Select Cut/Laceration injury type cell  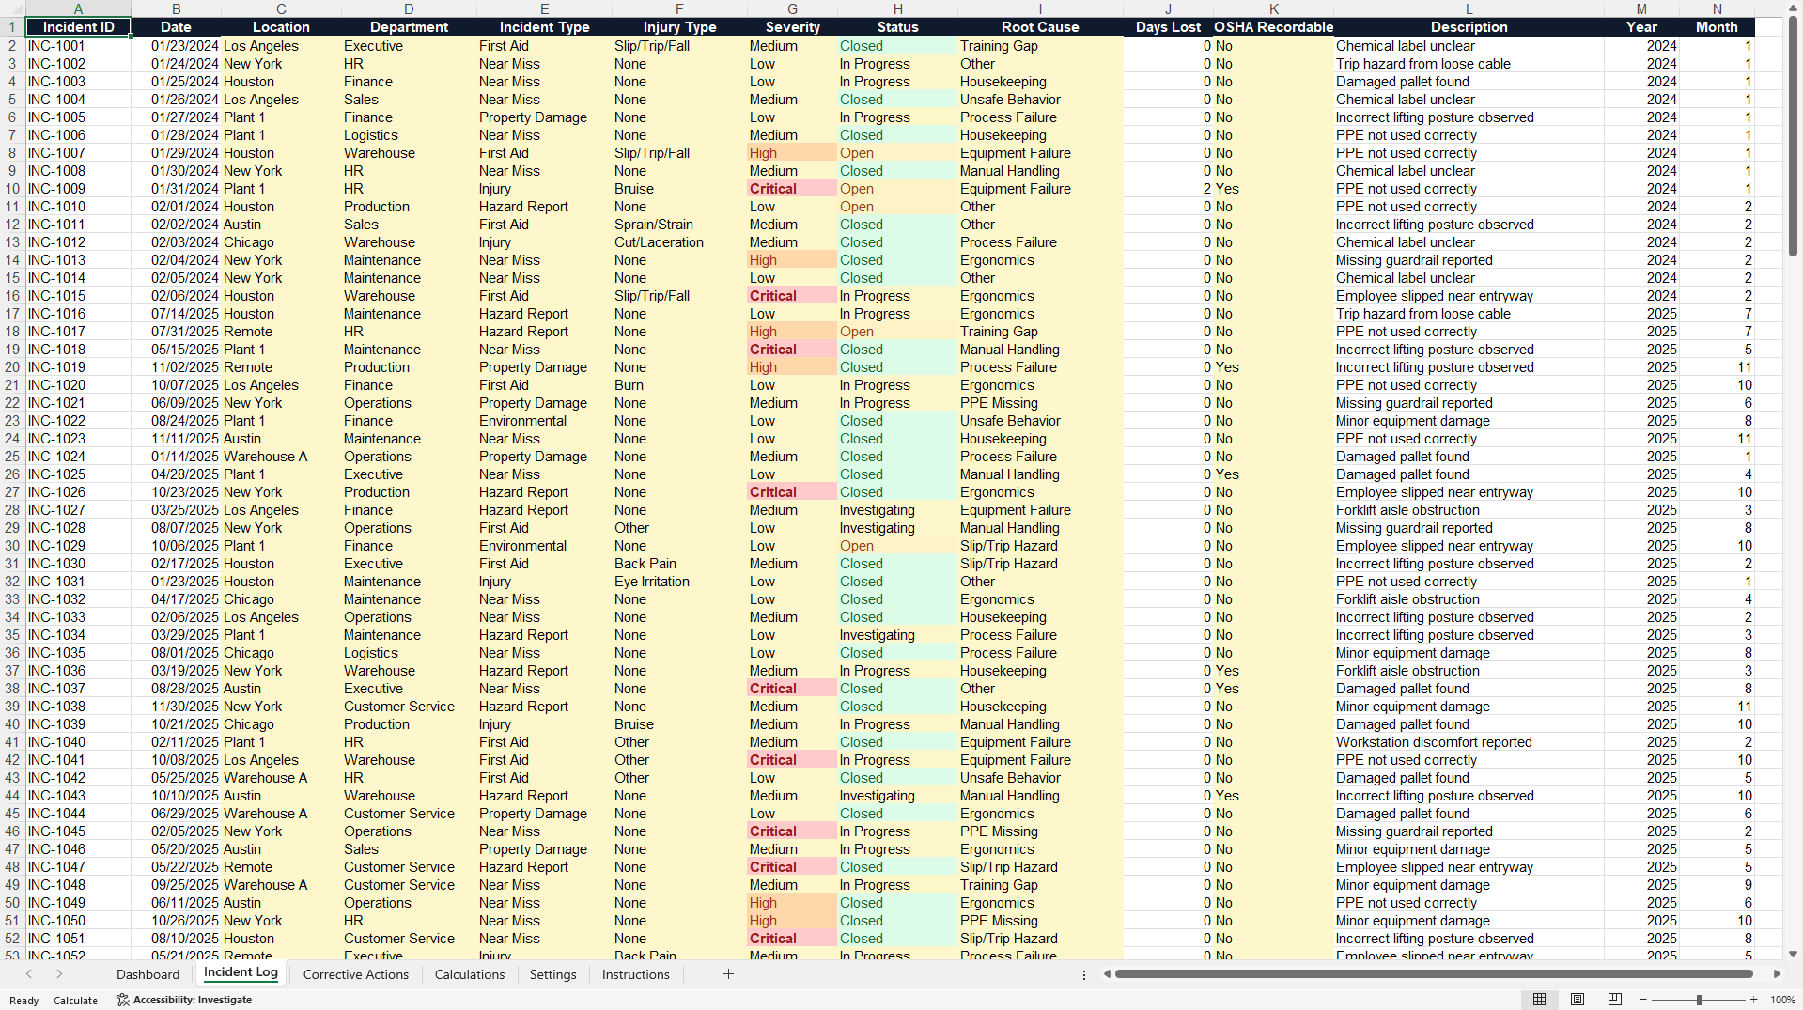pos(679,242)
